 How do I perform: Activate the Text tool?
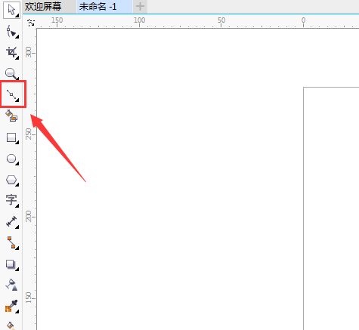coord(11,201)
